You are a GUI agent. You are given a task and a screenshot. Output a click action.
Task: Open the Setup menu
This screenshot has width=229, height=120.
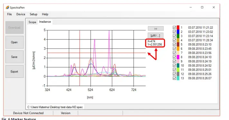tap(33, 14)
